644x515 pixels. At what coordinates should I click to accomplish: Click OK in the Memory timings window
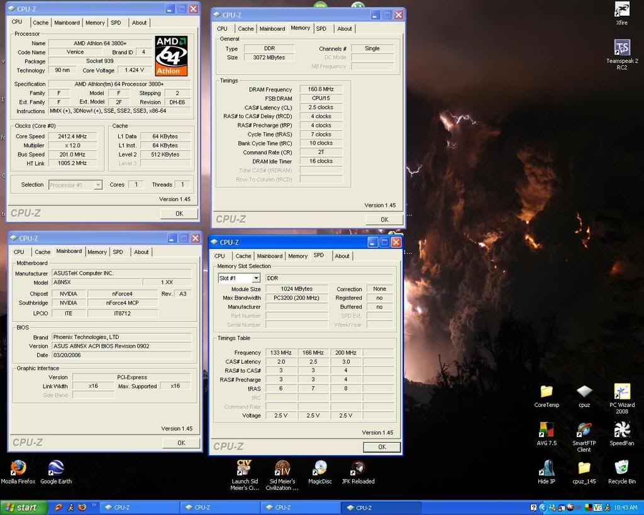tap(384, 219)
